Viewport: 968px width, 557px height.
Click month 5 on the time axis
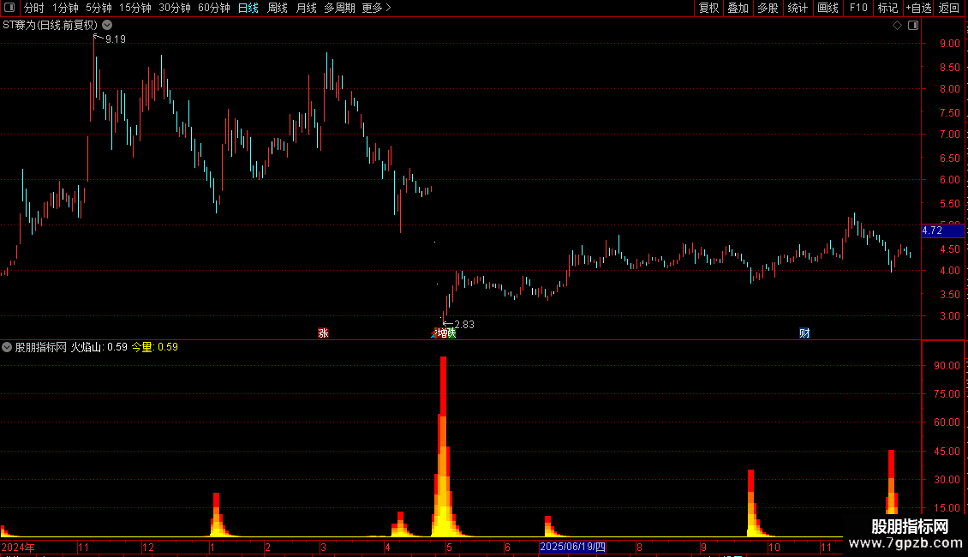(x=450, y=547)
